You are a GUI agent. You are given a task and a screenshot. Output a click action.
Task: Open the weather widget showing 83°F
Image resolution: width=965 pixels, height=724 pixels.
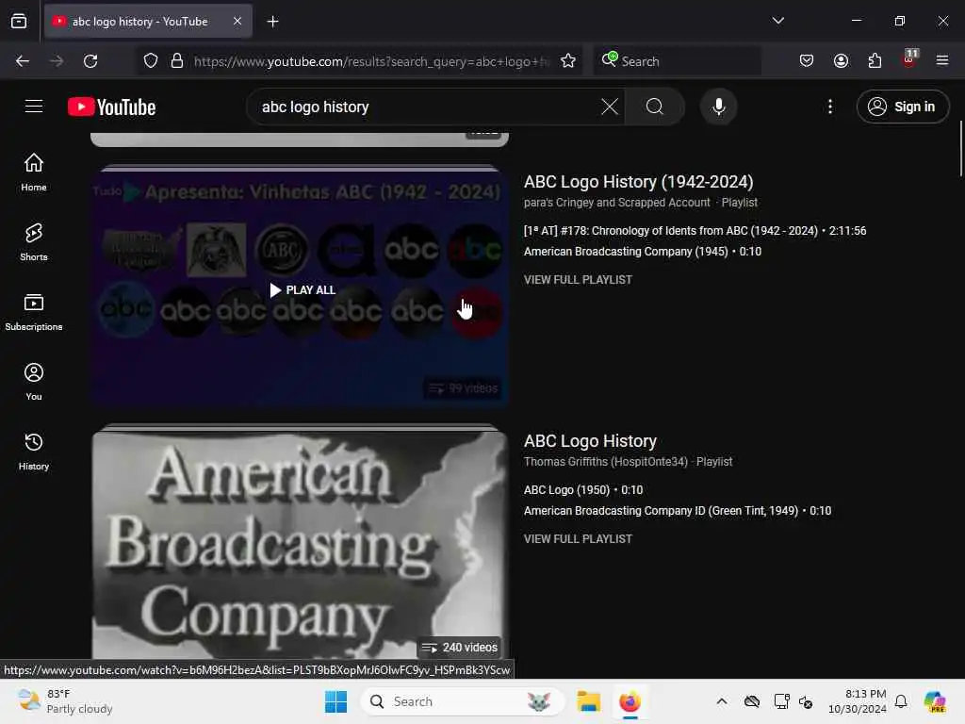point(65,701)
